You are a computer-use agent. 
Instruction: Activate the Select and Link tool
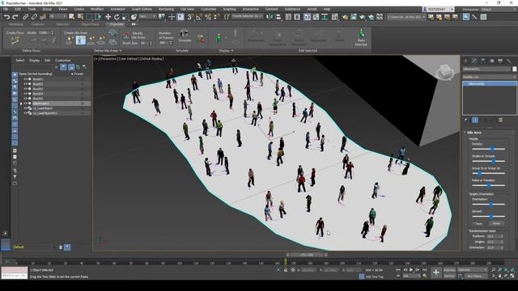point(25,17)
